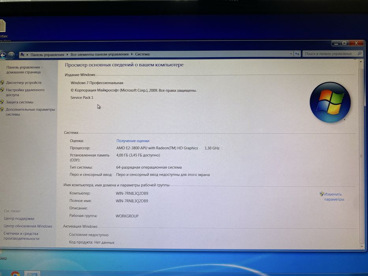Expand arrow after Панель управления breadcrumb
The width and height of the screenshot is (368, 276).
tap(67, 54)
